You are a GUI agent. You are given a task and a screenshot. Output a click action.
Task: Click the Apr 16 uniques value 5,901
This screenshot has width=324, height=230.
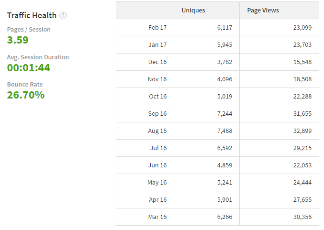click(224, 200)
